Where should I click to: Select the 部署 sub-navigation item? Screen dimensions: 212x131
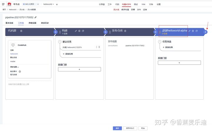point(133,10)
